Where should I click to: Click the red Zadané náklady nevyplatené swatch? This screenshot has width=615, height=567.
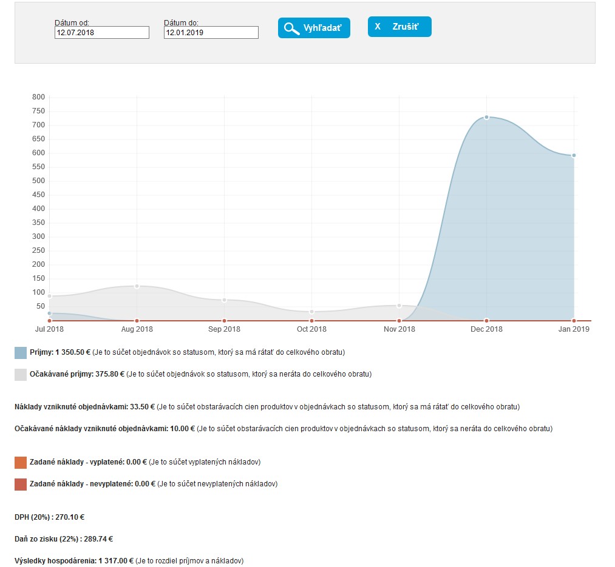(21, 485)
